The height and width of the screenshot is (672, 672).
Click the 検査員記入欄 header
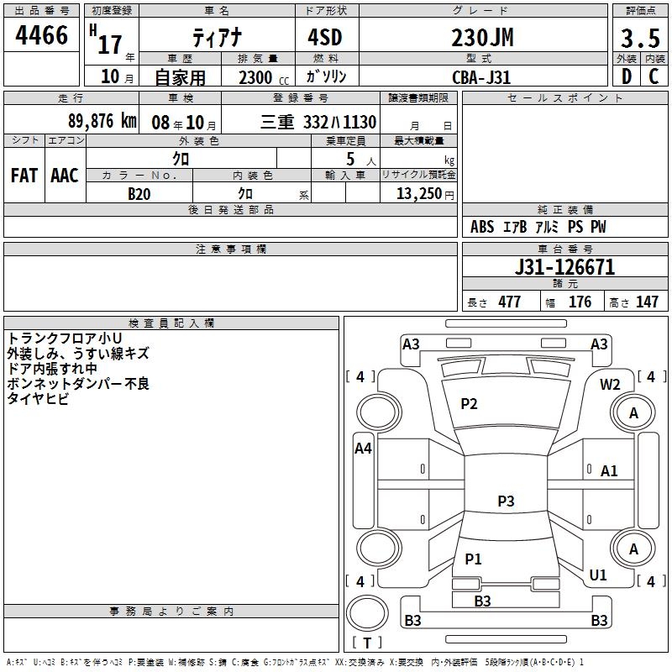coord(171,323)
